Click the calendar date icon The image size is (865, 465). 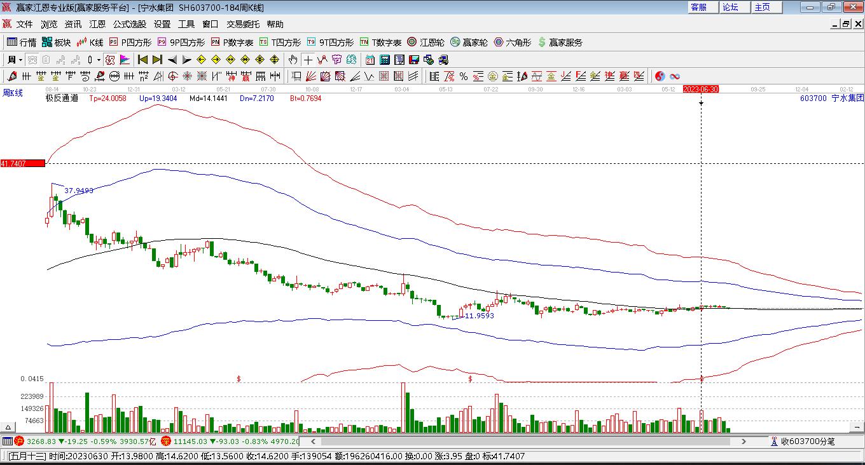370,60
